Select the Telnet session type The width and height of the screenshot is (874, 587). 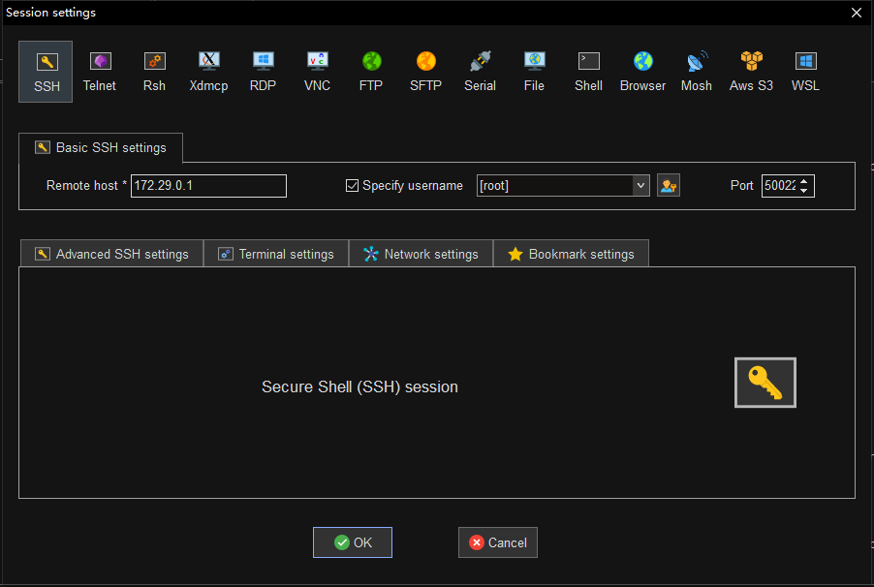(100, 72)
